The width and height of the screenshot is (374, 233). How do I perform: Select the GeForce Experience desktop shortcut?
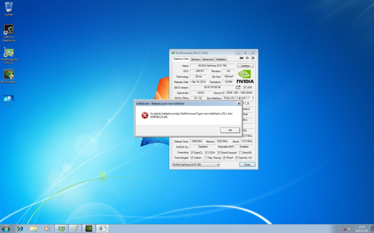9,33
